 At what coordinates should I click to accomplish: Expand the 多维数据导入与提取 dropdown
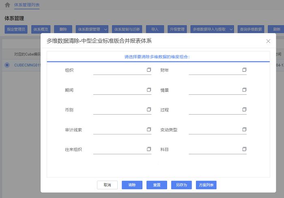click(x=231, y=29)
